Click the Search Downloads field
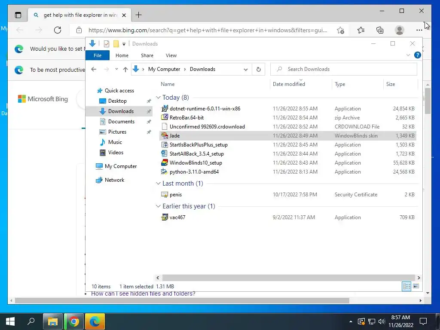 [x=343, y=69]
